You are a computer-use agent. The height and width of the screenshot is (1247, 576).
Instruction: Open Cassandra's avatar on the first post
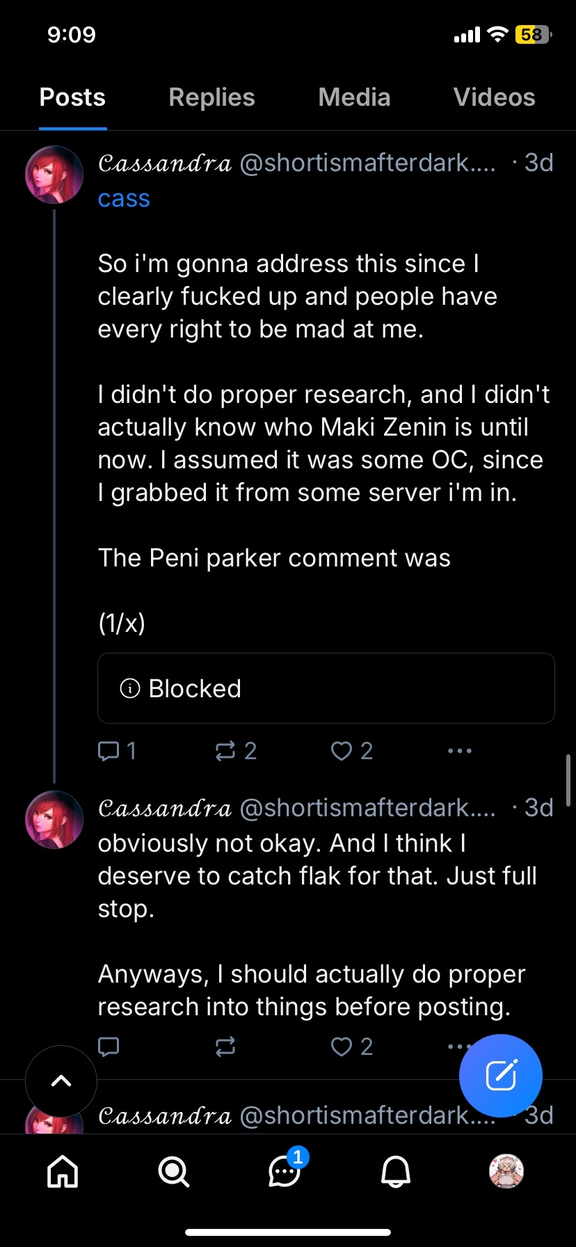coord(54,175)
